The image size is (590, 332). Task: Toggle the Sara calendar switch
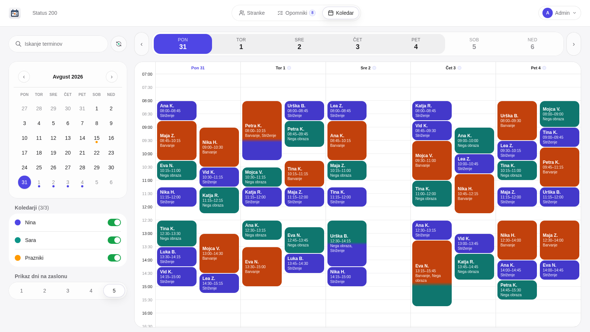click(x=114, y=240)
